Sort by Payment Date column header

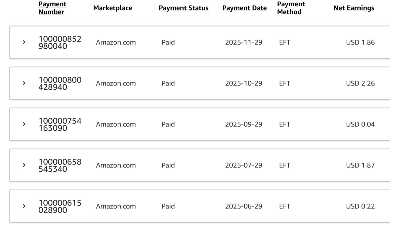244,8
